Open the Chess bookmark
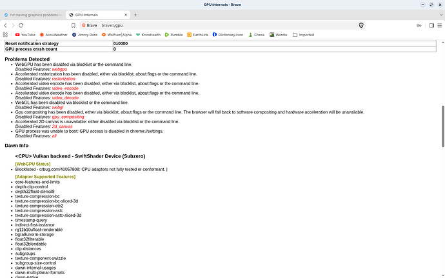The height and width of the screenshot is (278, 445). [x=256, y=35]
